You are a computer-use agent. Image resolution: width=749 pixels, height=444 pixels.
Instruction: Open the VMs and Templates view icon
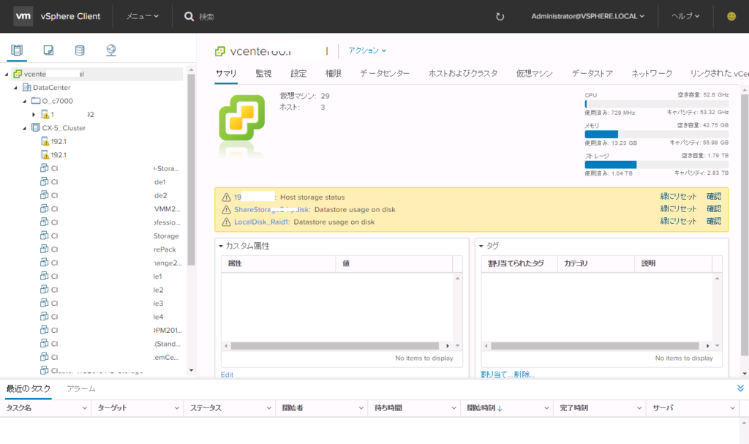coord(48,50)
